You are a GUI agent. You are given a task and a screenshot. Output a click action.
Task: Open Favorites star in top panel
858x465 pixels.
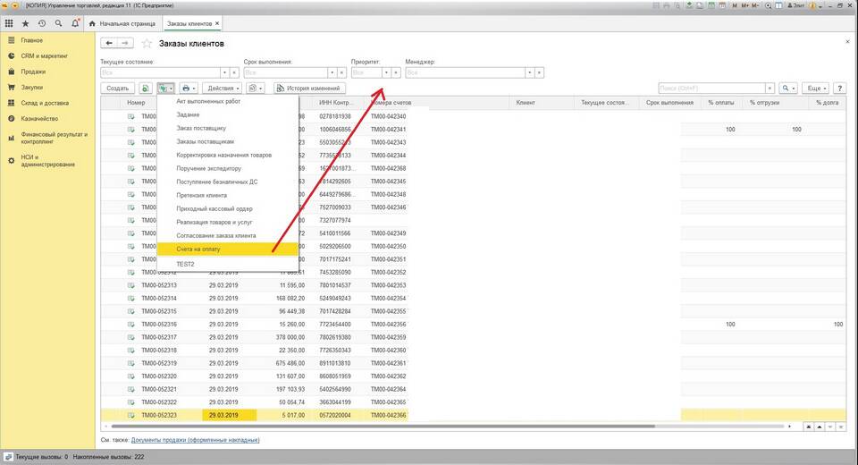coord(26,22)
